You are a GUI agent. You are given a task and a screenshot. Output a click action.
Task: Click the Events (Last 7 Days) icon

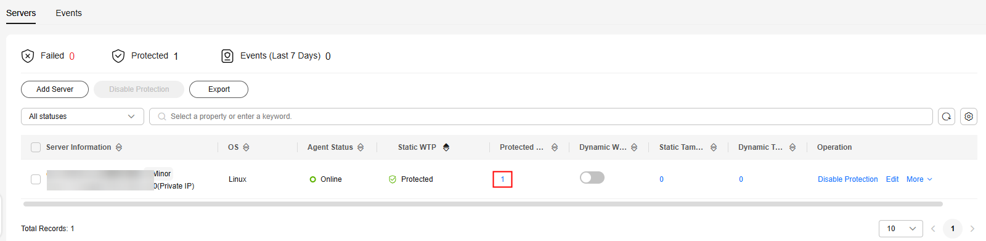click(227, 56)
